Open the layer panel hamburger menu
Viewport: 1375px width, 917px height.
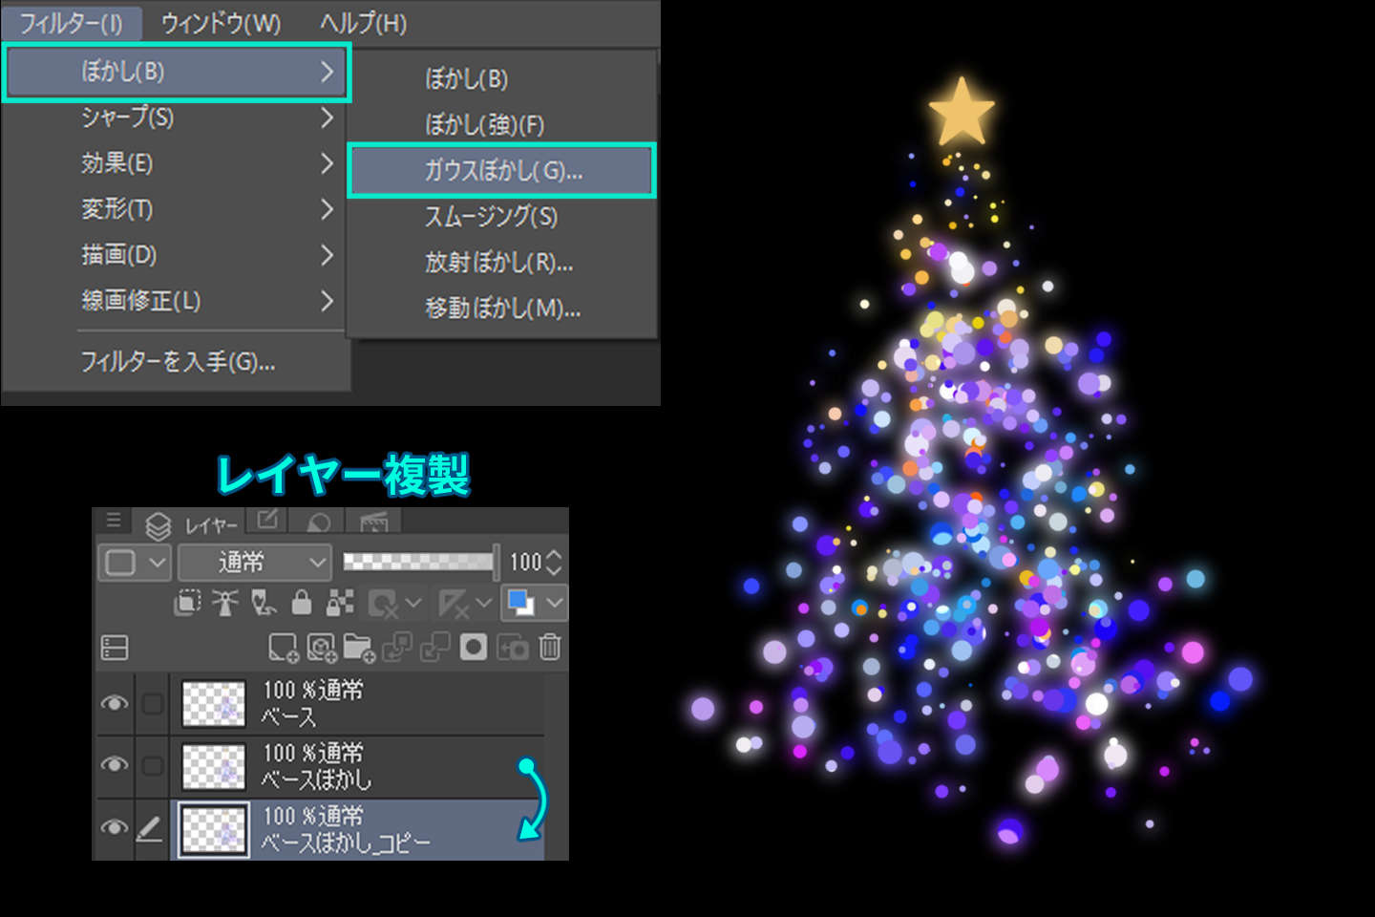tap(114, 521)
